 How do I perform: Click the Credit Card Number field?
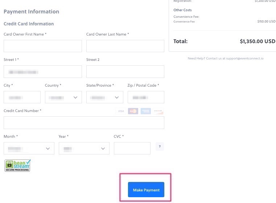[84, 123]
